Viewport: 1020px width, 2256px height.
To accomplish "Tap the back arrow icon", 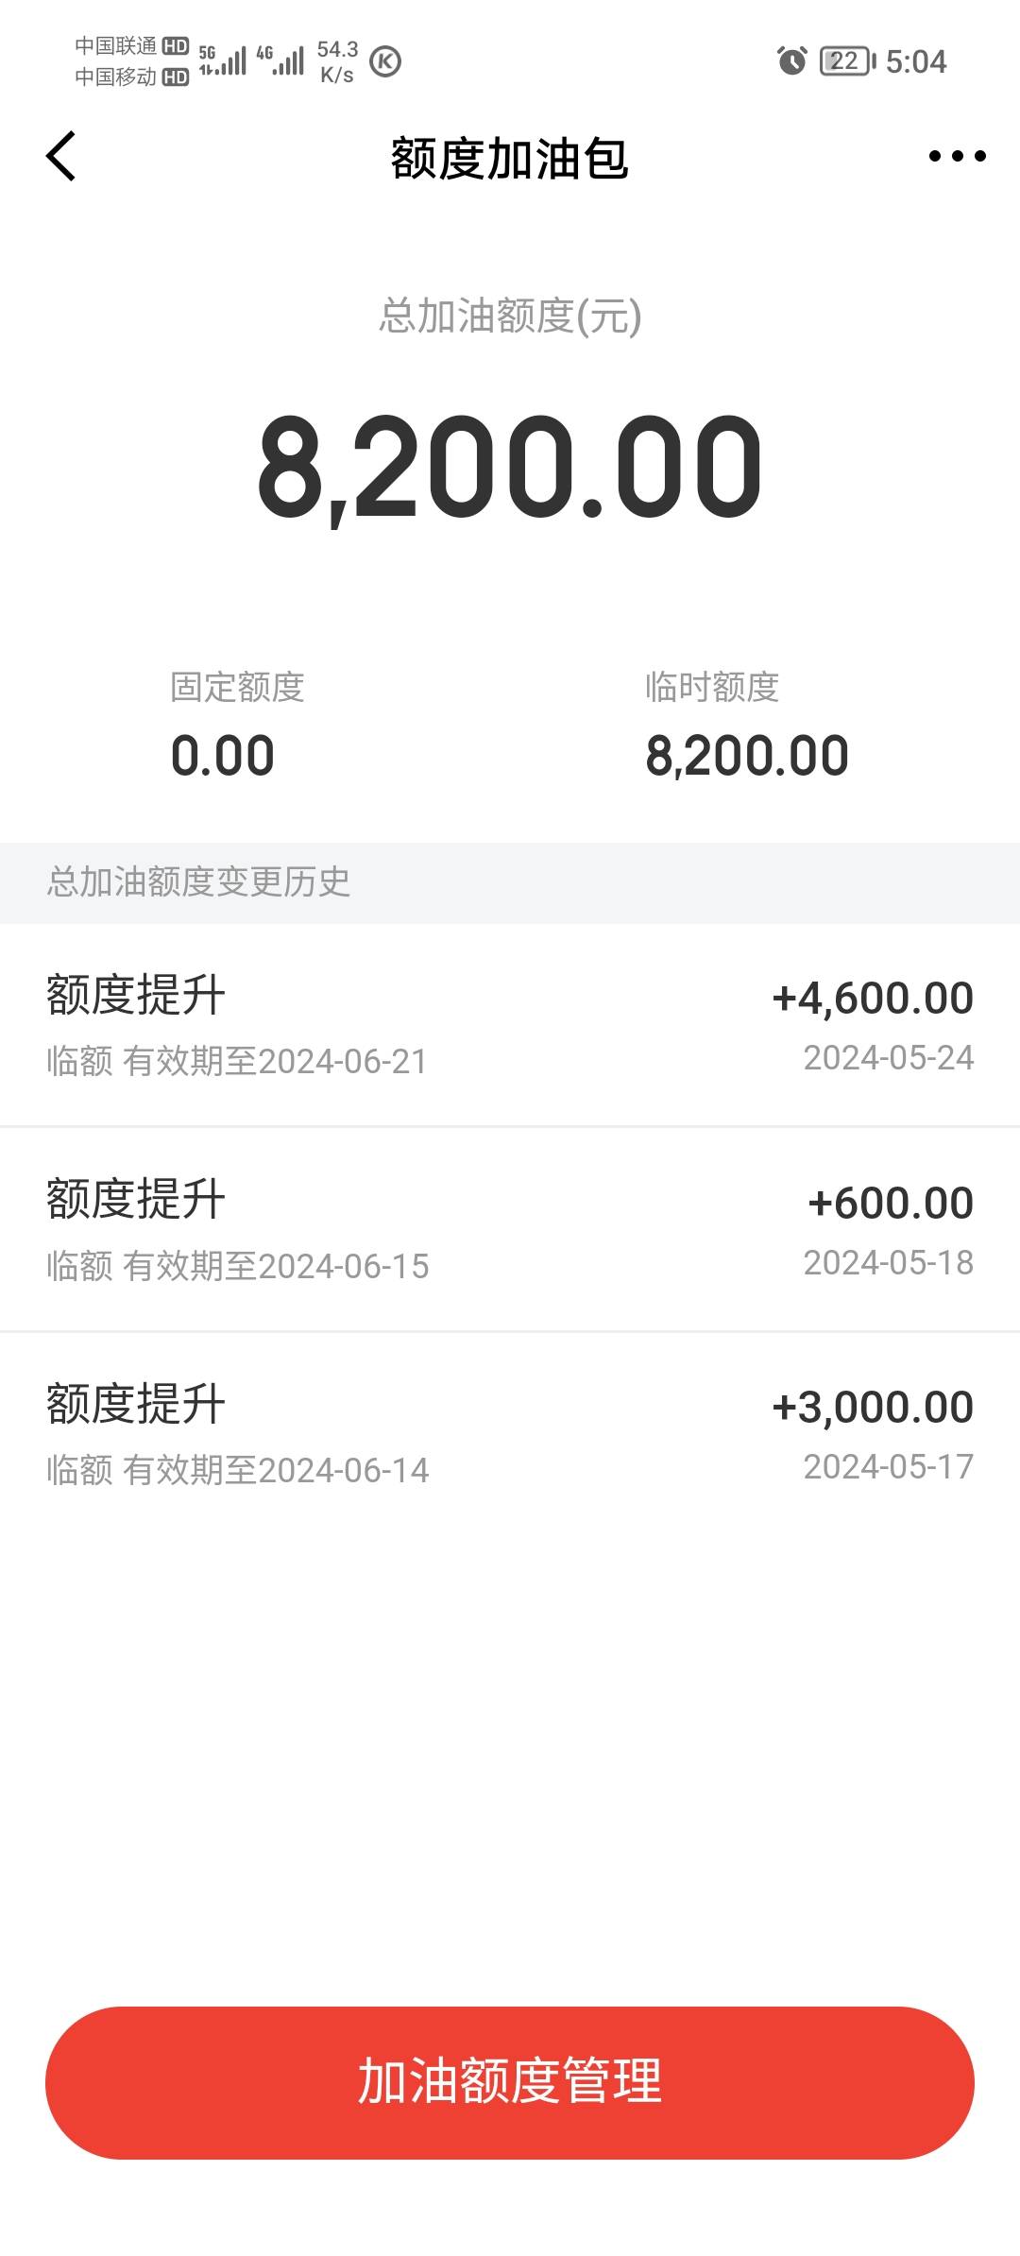I will click(61, 157).
